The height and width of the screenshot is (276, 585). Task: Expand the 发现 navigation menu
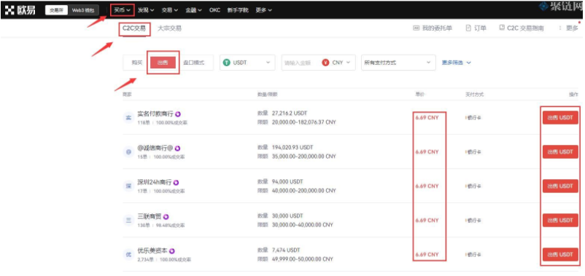pyautogui.click(x=146, y=10)
